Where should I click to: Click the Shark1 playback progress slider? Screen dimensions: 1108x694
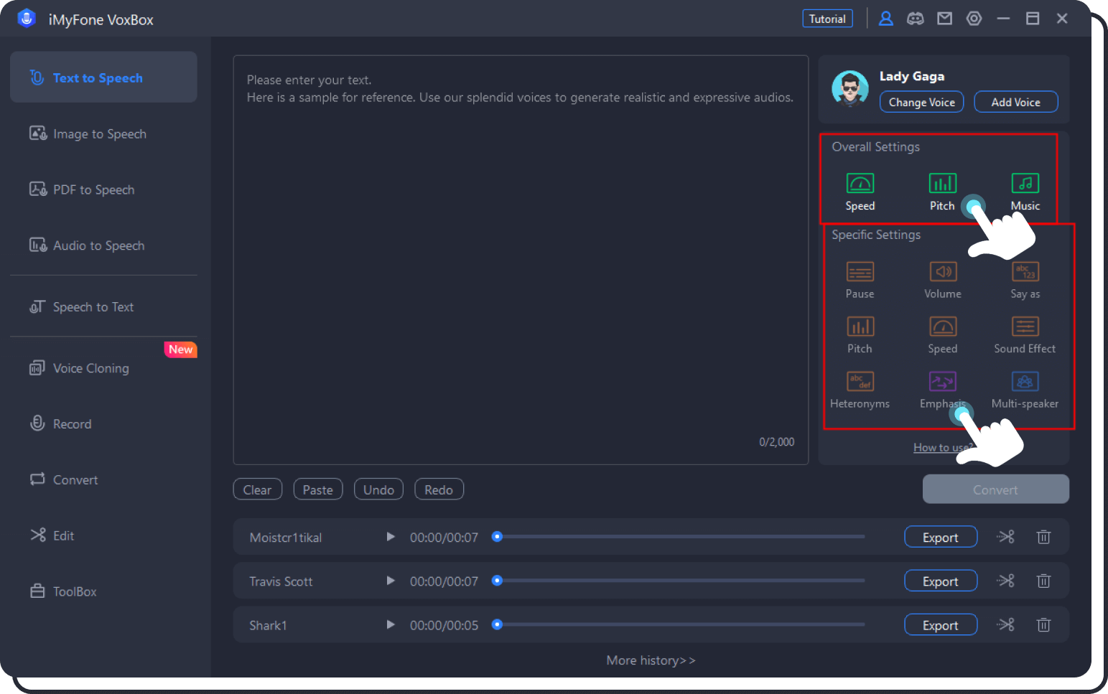click(679, 624)
